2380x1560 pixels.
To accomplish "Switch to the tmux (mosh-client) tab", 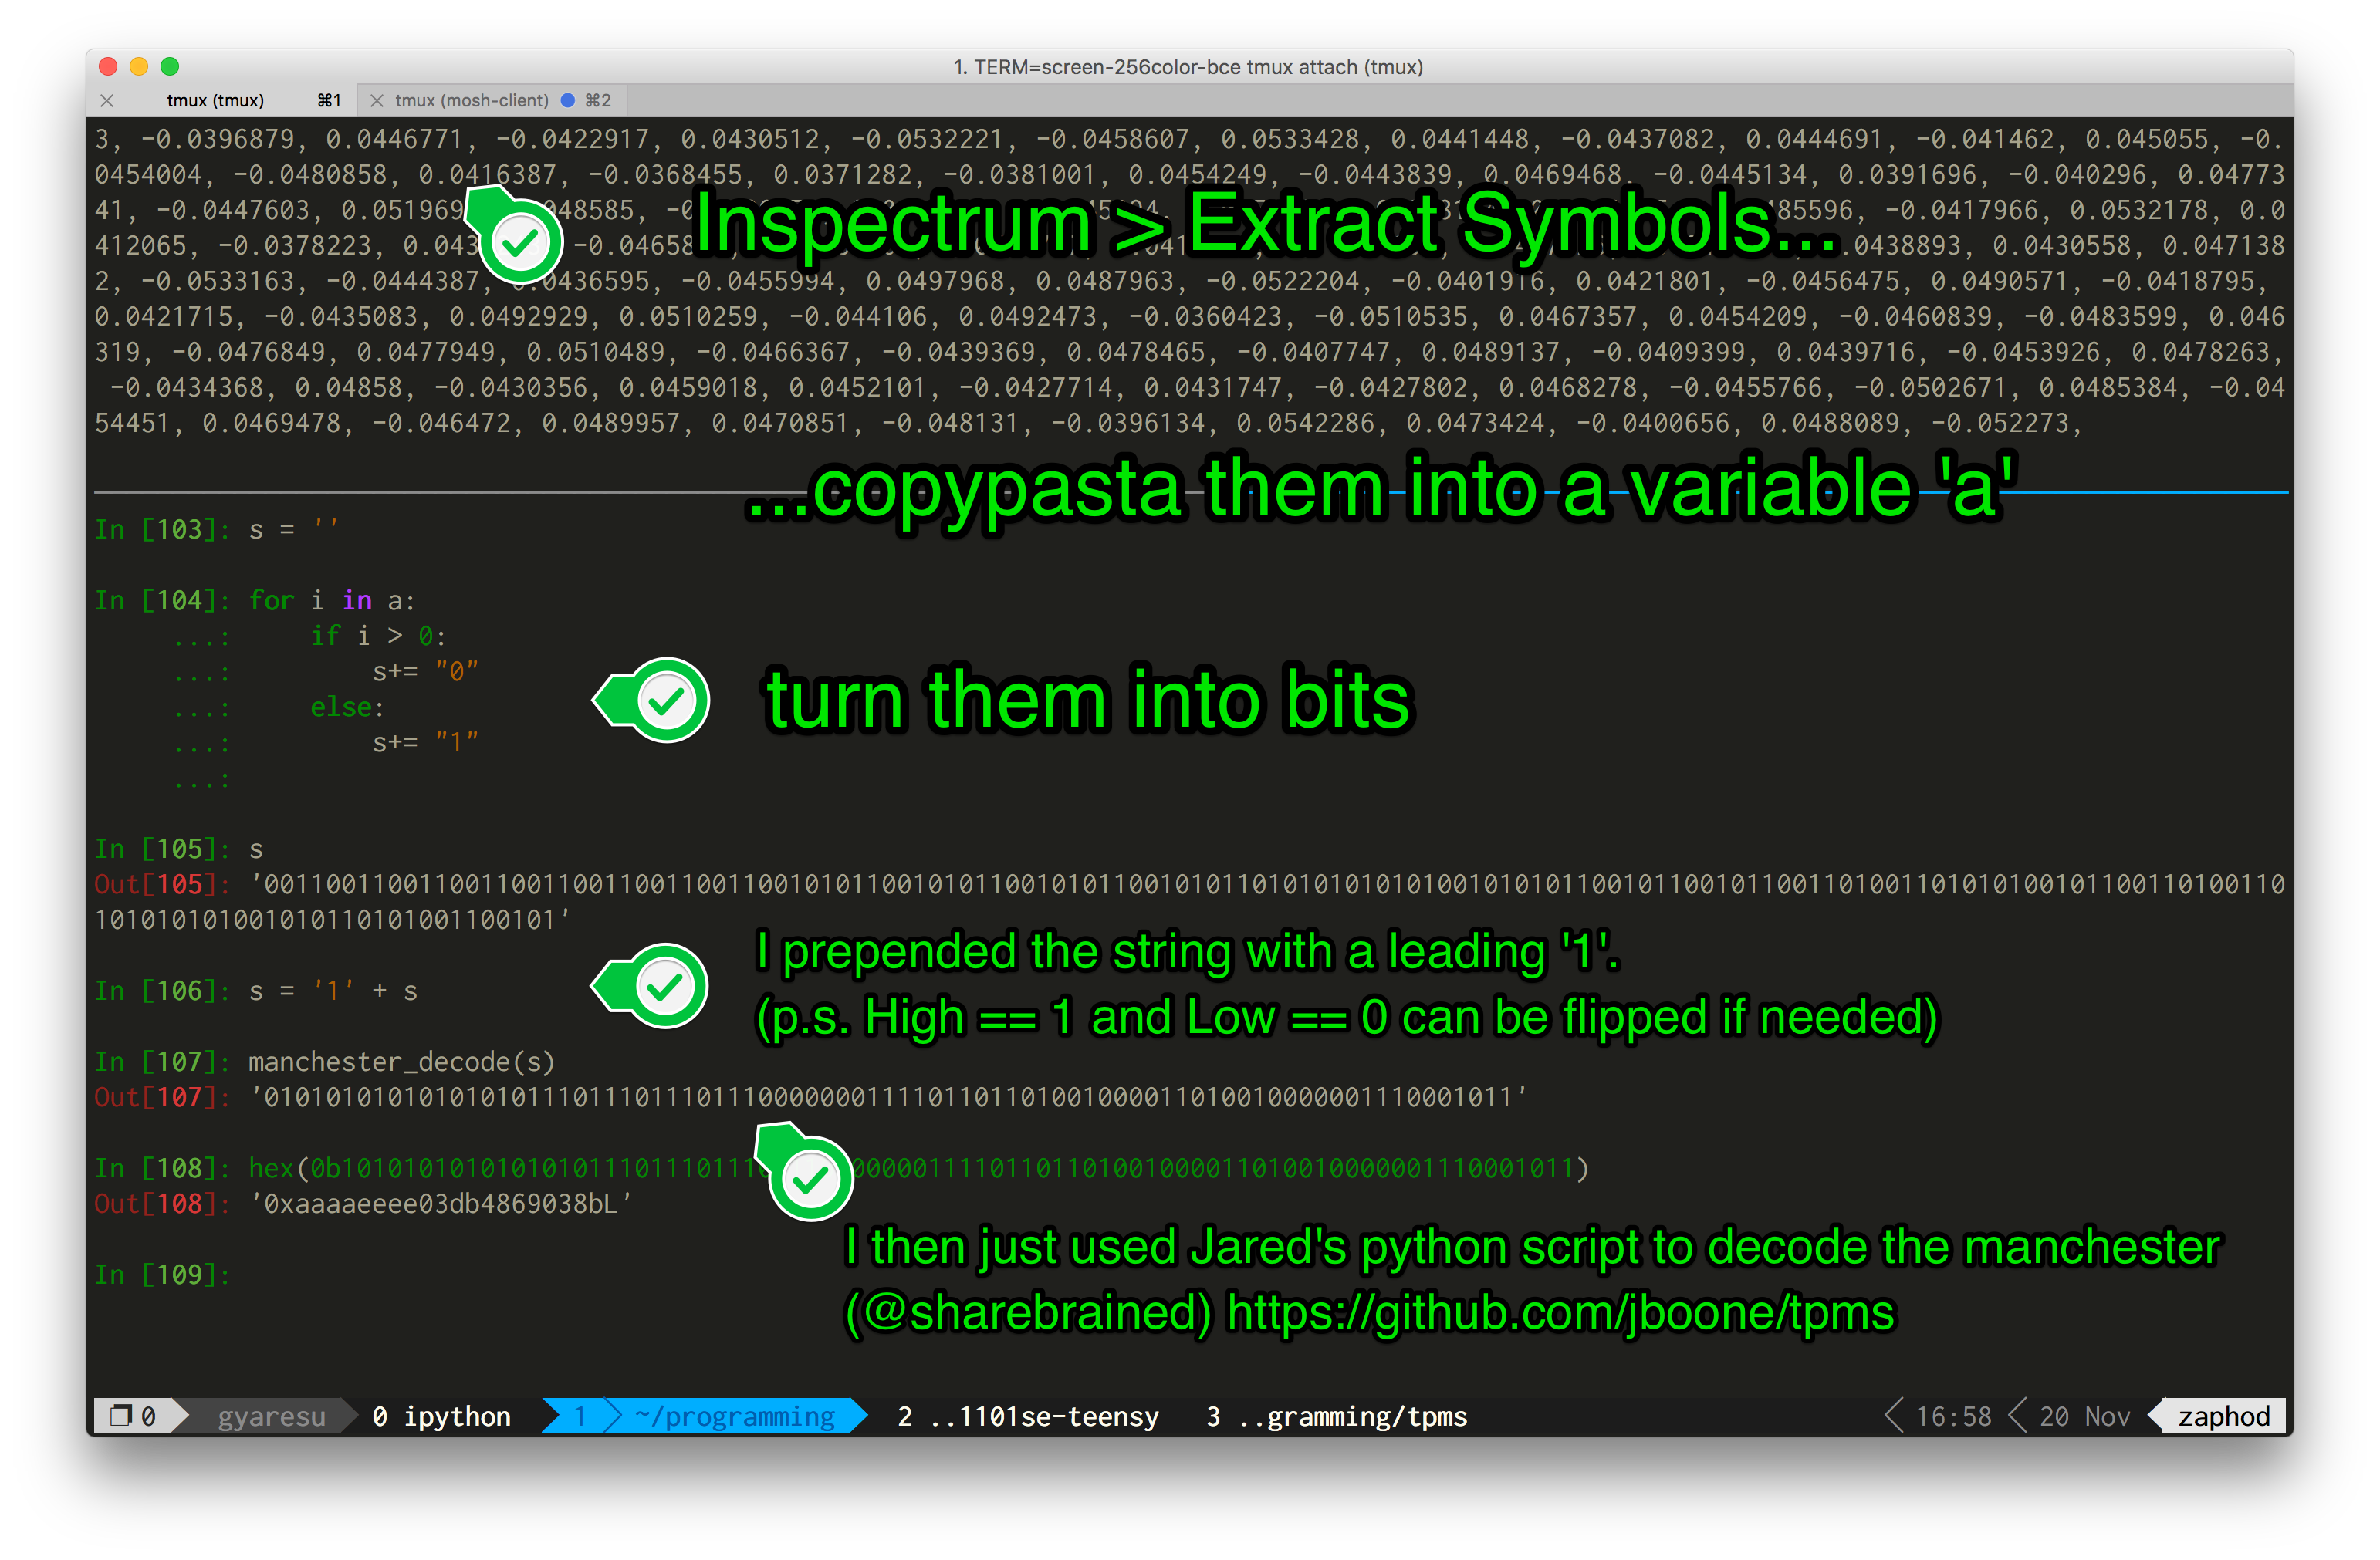I will (x=471, y=100).
